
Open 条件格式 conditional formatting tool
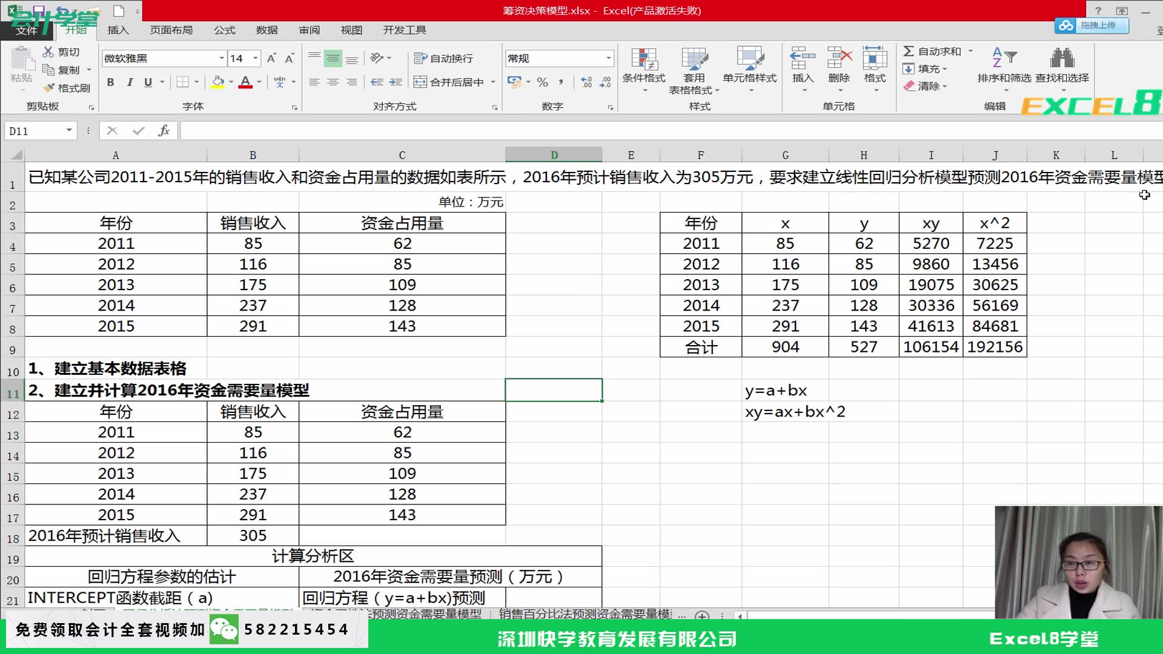644,68
